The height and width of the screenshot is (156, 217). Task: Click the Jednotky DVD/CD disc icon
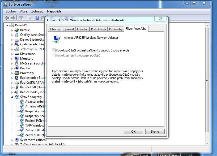tap(17, 49)
